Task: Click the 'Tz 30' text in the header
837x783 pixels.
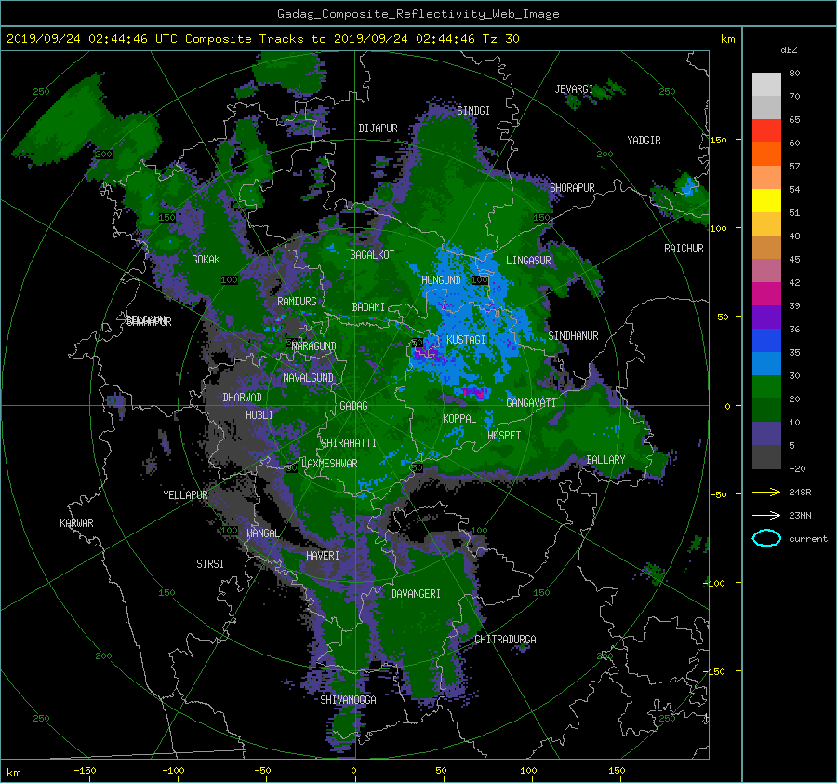Action: tap(500, 39)
